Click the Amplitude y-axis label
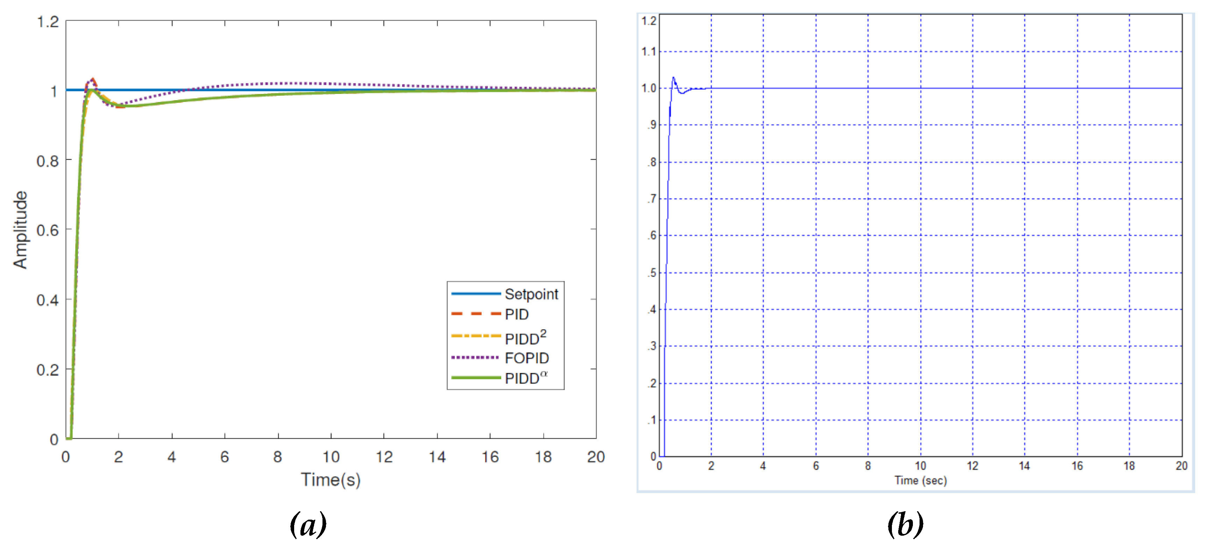Screen dimensions: 1206x550 (20, 229)
